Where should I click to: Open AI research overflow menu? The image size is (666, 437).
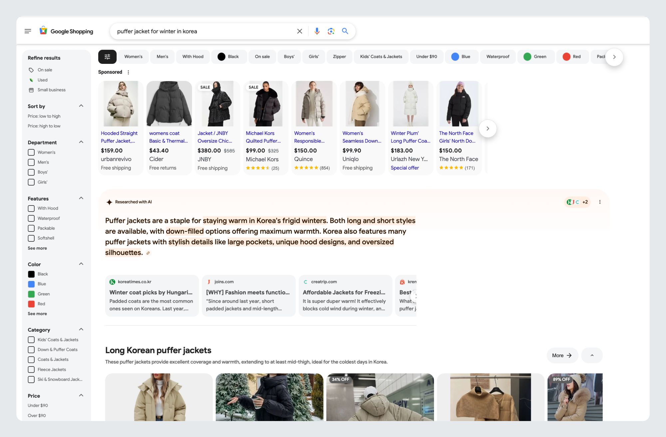point(600,202)
